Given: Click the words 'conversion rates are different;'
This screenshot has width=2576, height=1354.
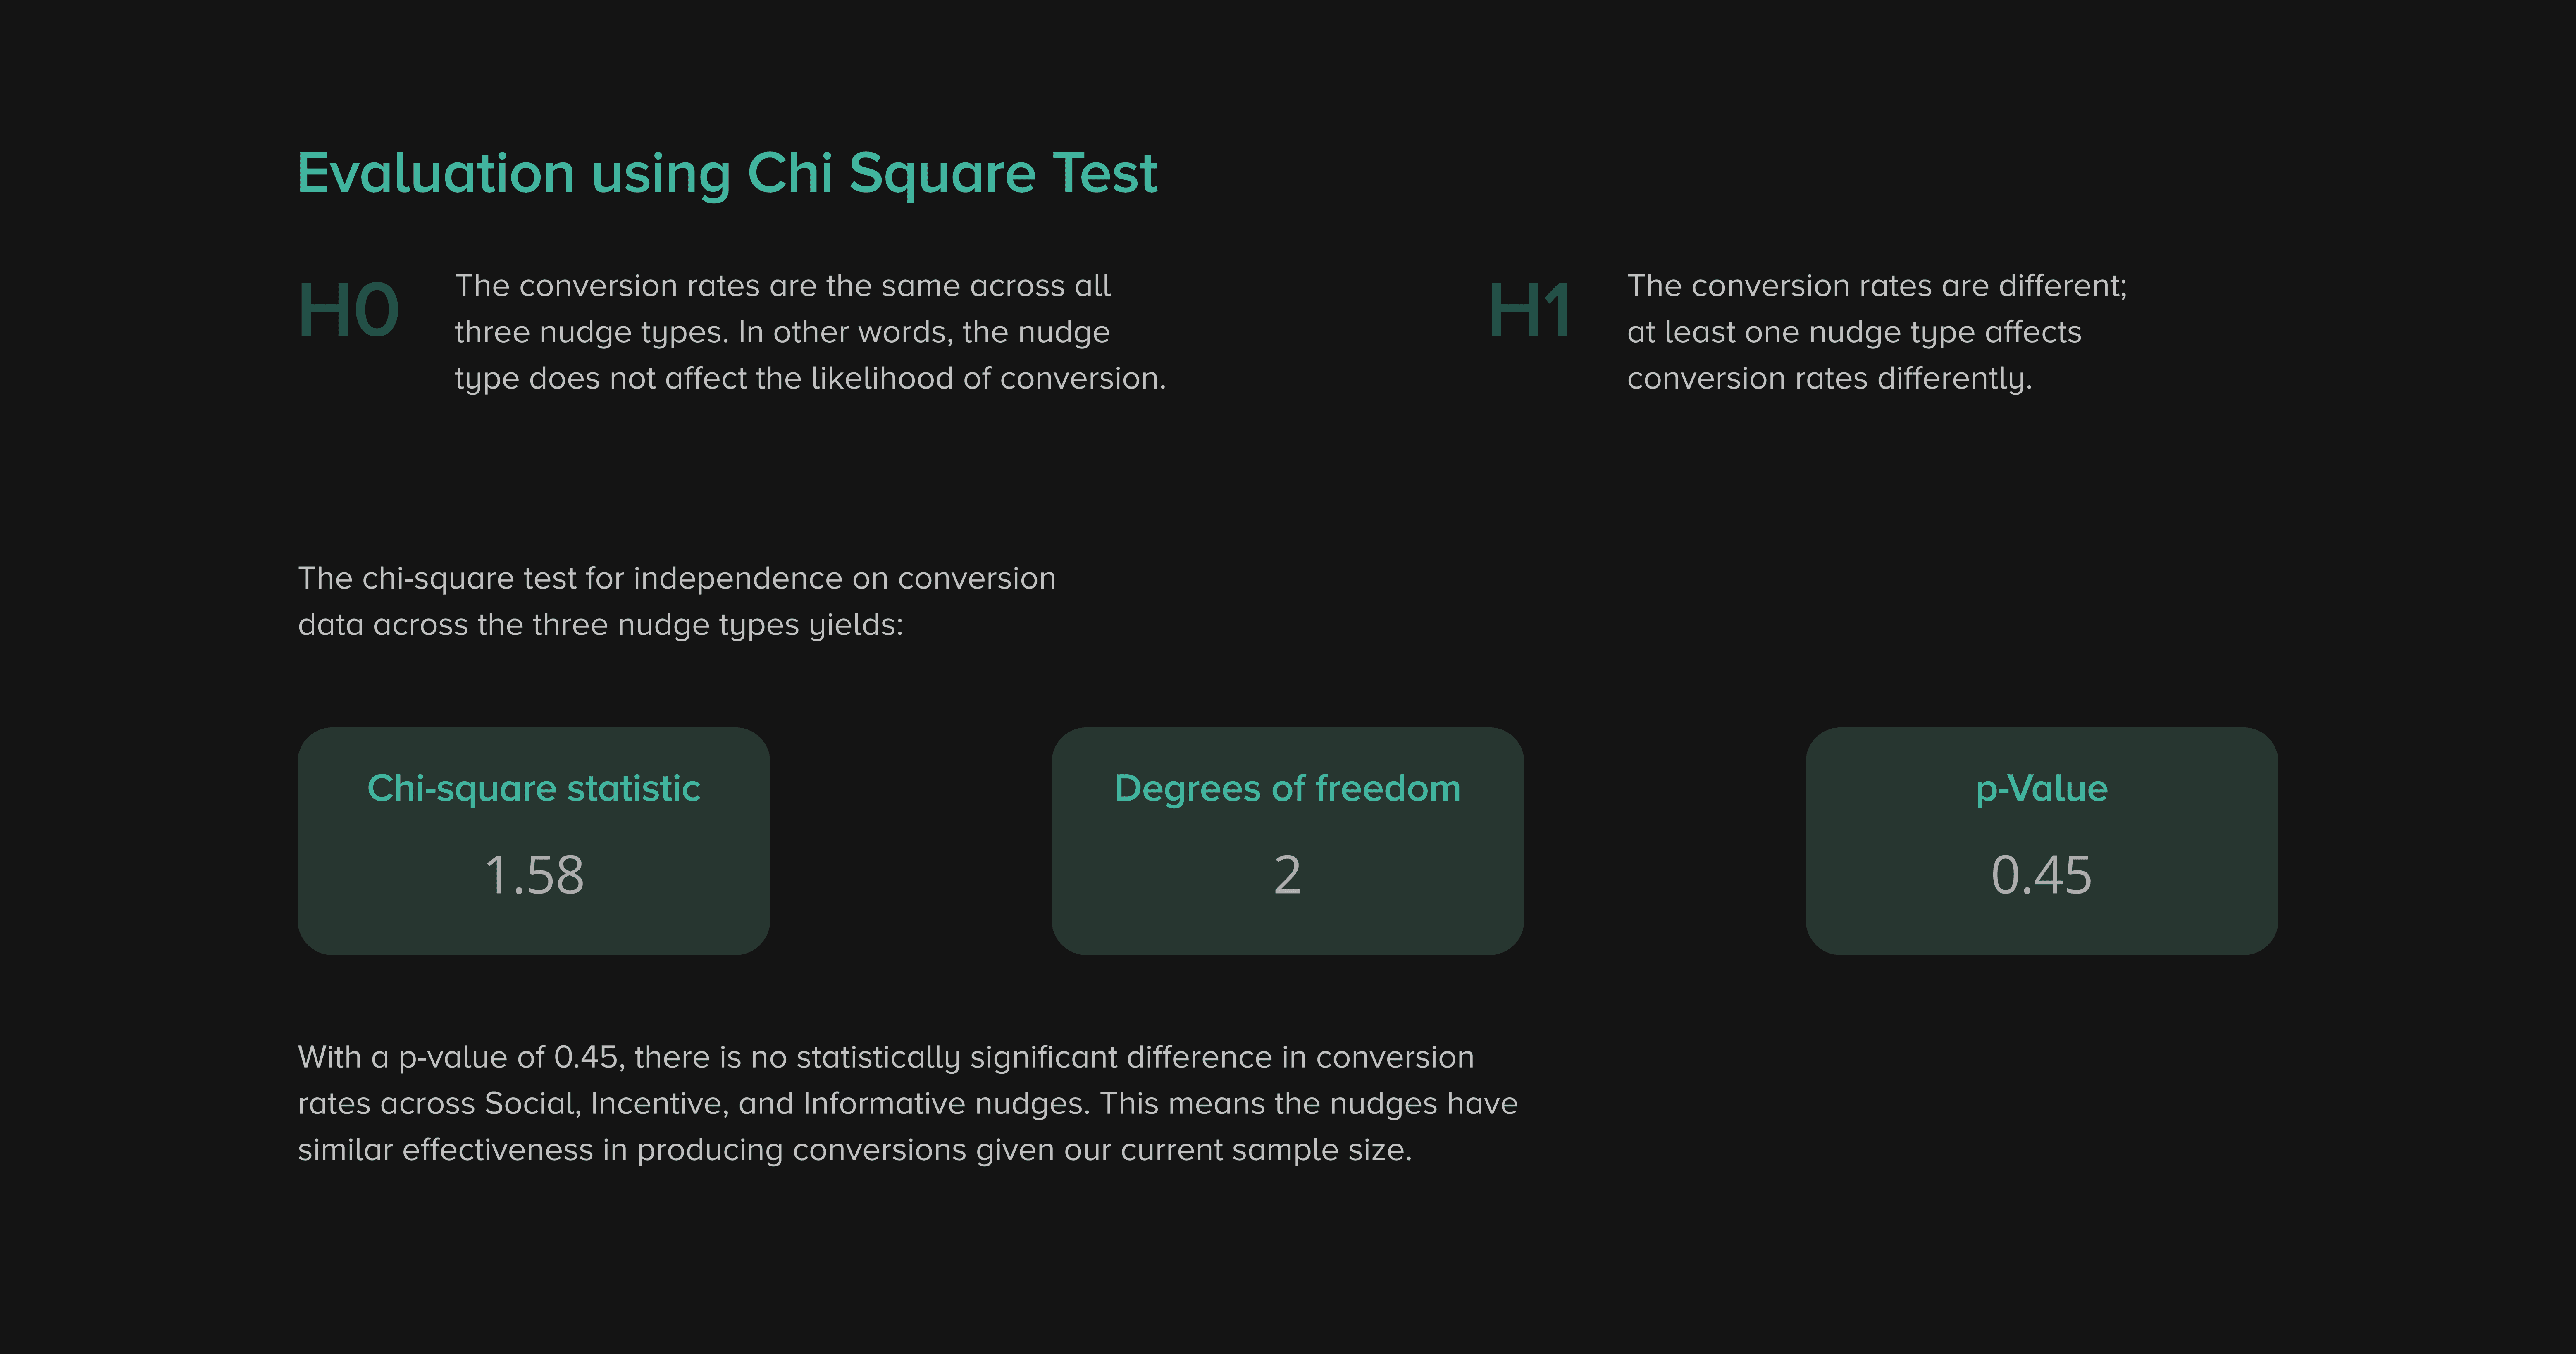Looking at the screenshot, I should [1910, 286].
